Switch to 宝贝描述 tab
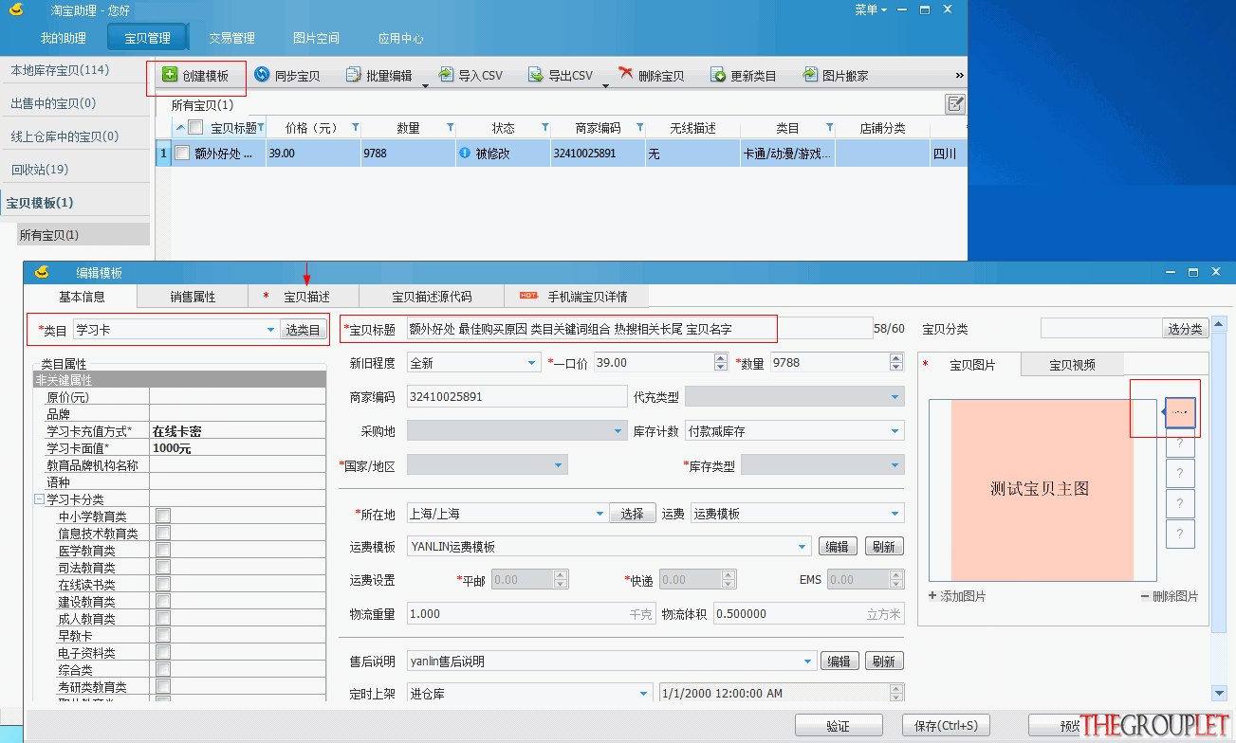This screenshot has height=743, width=1236. (304, 297)
